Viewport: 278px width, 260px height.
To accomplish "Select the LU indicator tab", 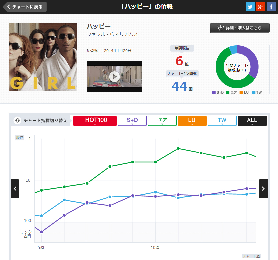I will click(192, 121).
